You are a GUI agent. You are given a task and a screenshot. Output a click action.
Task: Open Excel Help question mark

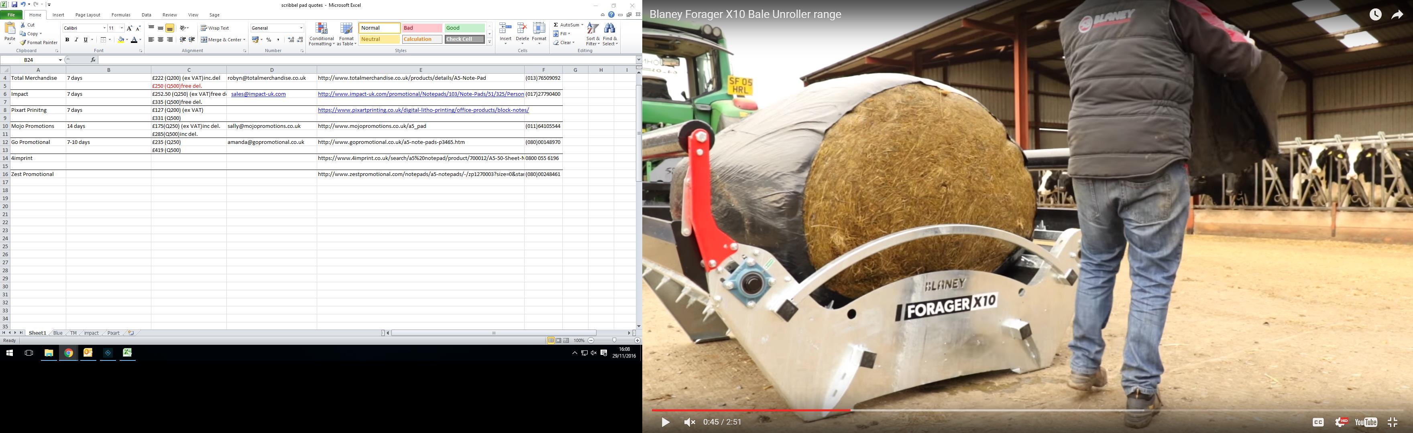[x=611, y=15]
